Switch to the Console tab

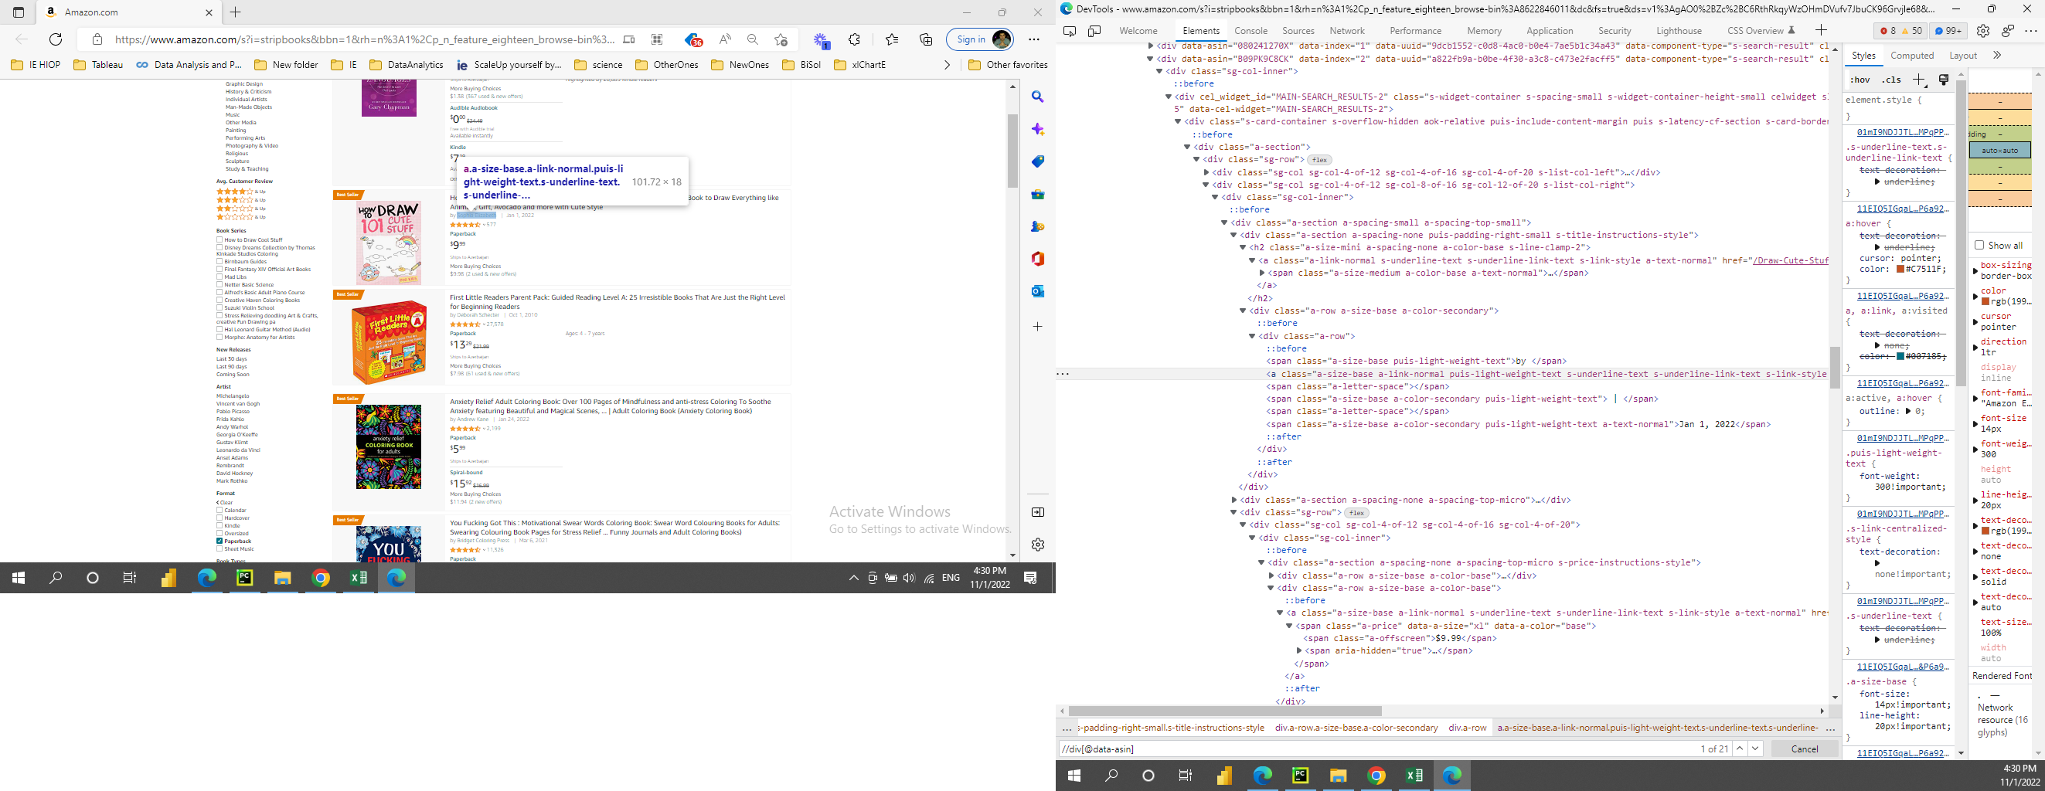click(x=1250, y=31)
